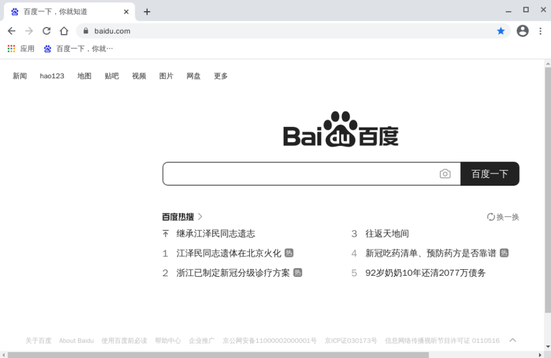Reload the page using the refresh icon
Viewport: 551px width, 358px height.
[47, 31]
